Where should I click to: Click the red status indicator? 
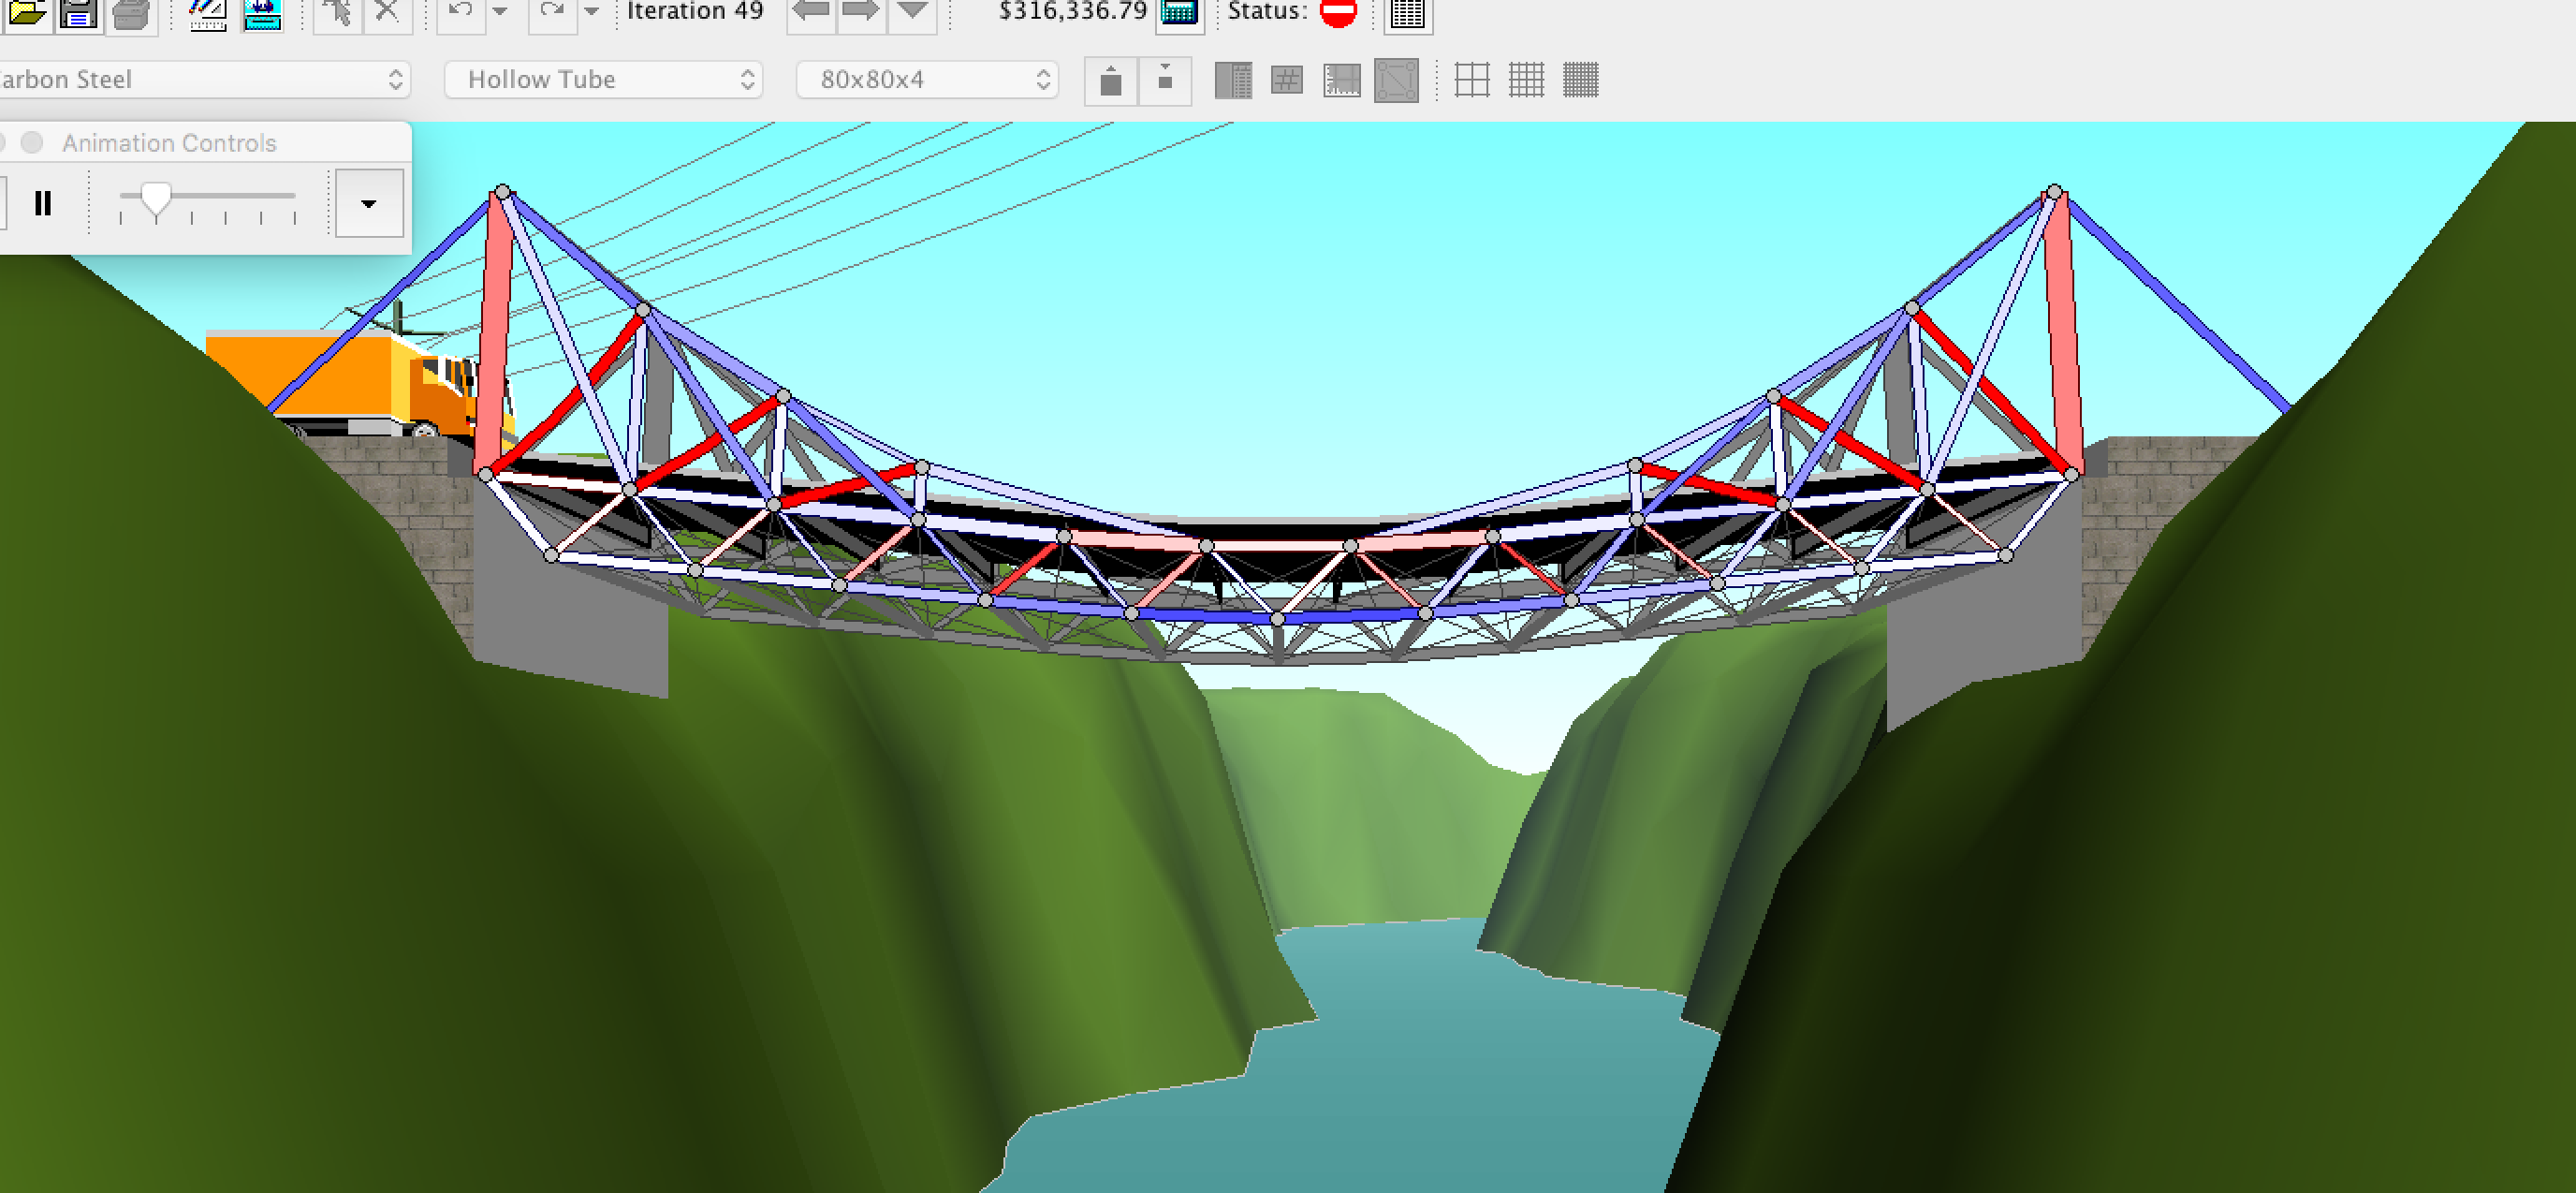[x=1338, y=12]
